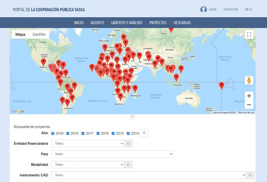The image size is (267, 182).
Task: Expand the Instrumento CAD dropdown
Action: [x=148, y=175]
